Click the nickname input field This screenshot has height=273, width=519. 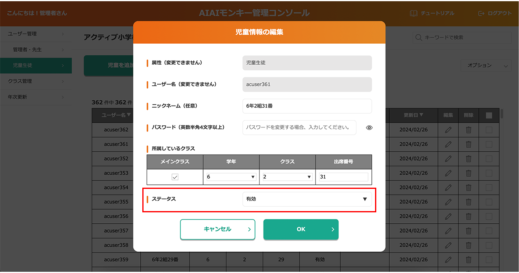pos(307,106)
